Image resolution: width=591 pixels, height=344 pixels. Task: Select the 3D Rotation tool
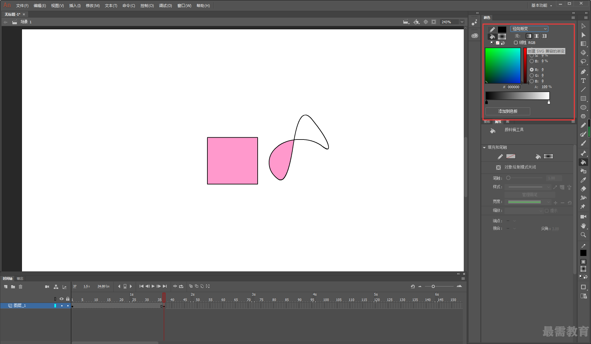[x=583, y=53]
